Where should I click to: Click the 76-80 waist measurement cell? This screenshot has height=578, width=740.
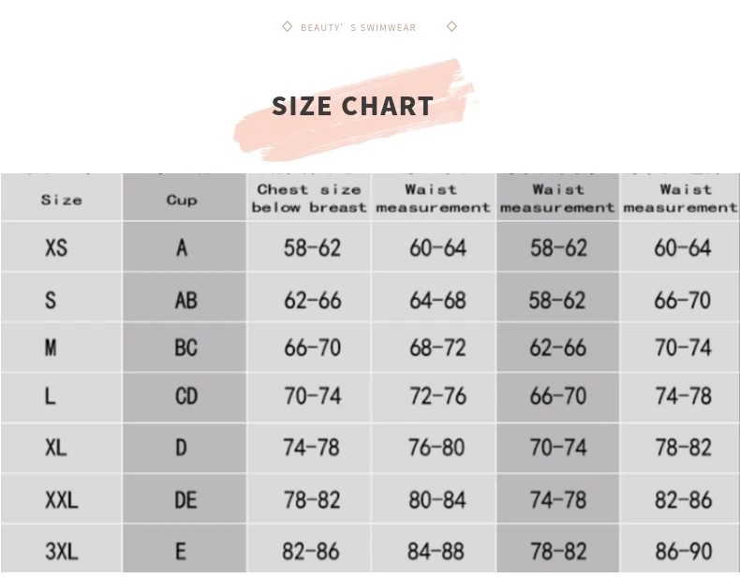click(x=437, y=448)
